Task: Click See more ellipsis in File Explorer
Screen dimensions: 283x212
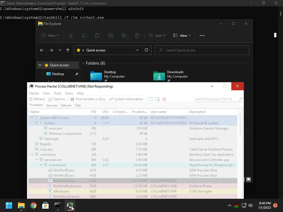Action: click(202, 36)
